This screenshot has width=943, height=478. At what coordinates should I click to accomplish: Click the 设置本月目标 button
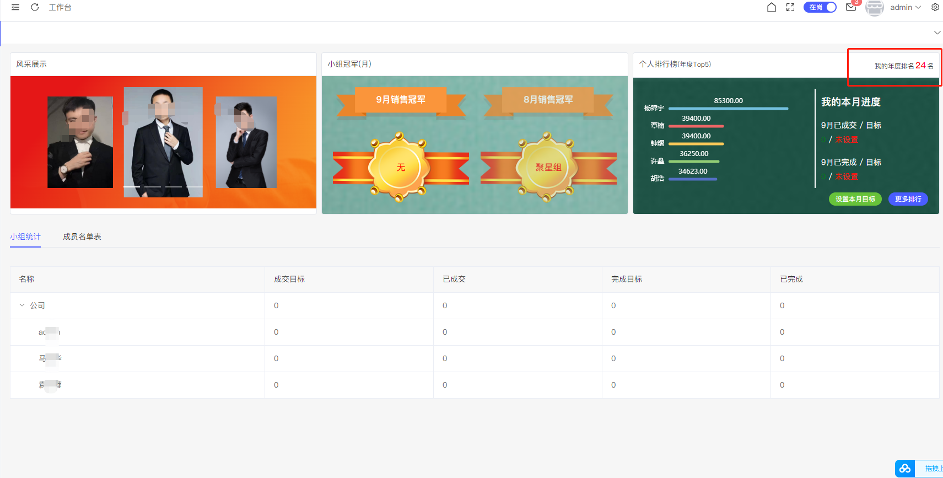[x=855, y=199]
